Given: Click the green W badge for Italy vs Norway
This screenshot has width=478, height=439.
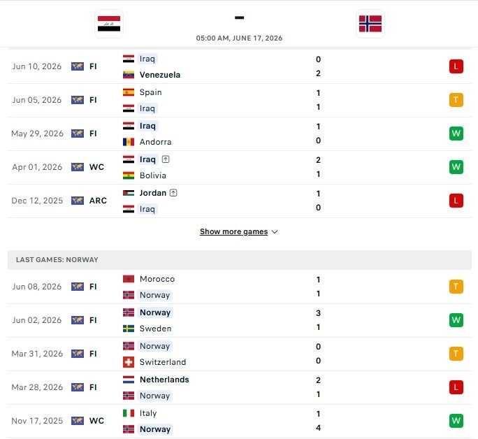Looking at the screenshot, I should 456,421.
